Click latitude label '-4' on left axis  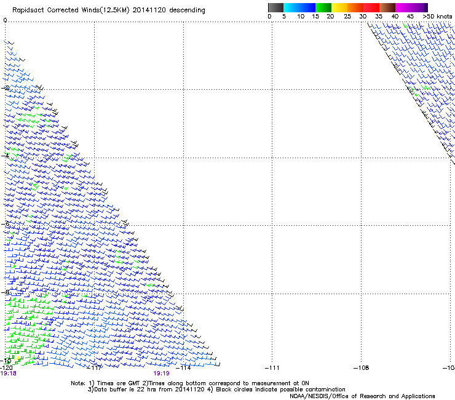(5, 156)
